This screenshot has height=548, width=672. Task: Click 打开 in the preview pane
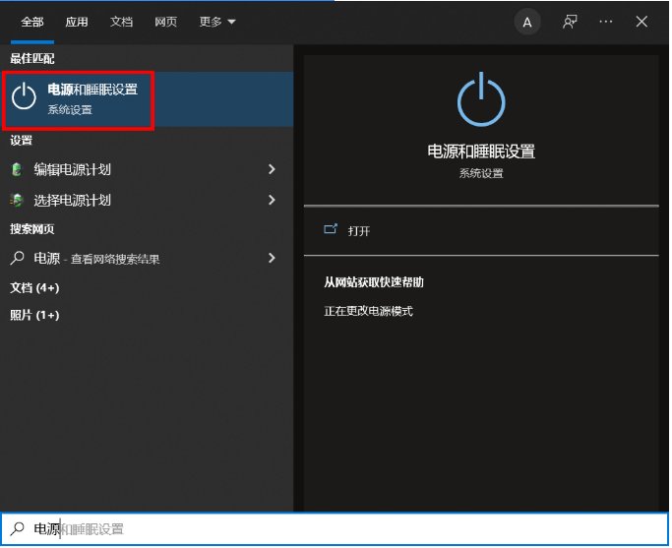[359, 231]
